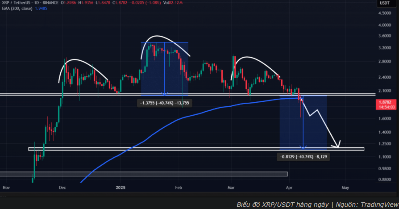Image resolution: width=399 pixels, height=209 pixels.
Task: Click the Nov label on time axis
Action: (6, 188)
